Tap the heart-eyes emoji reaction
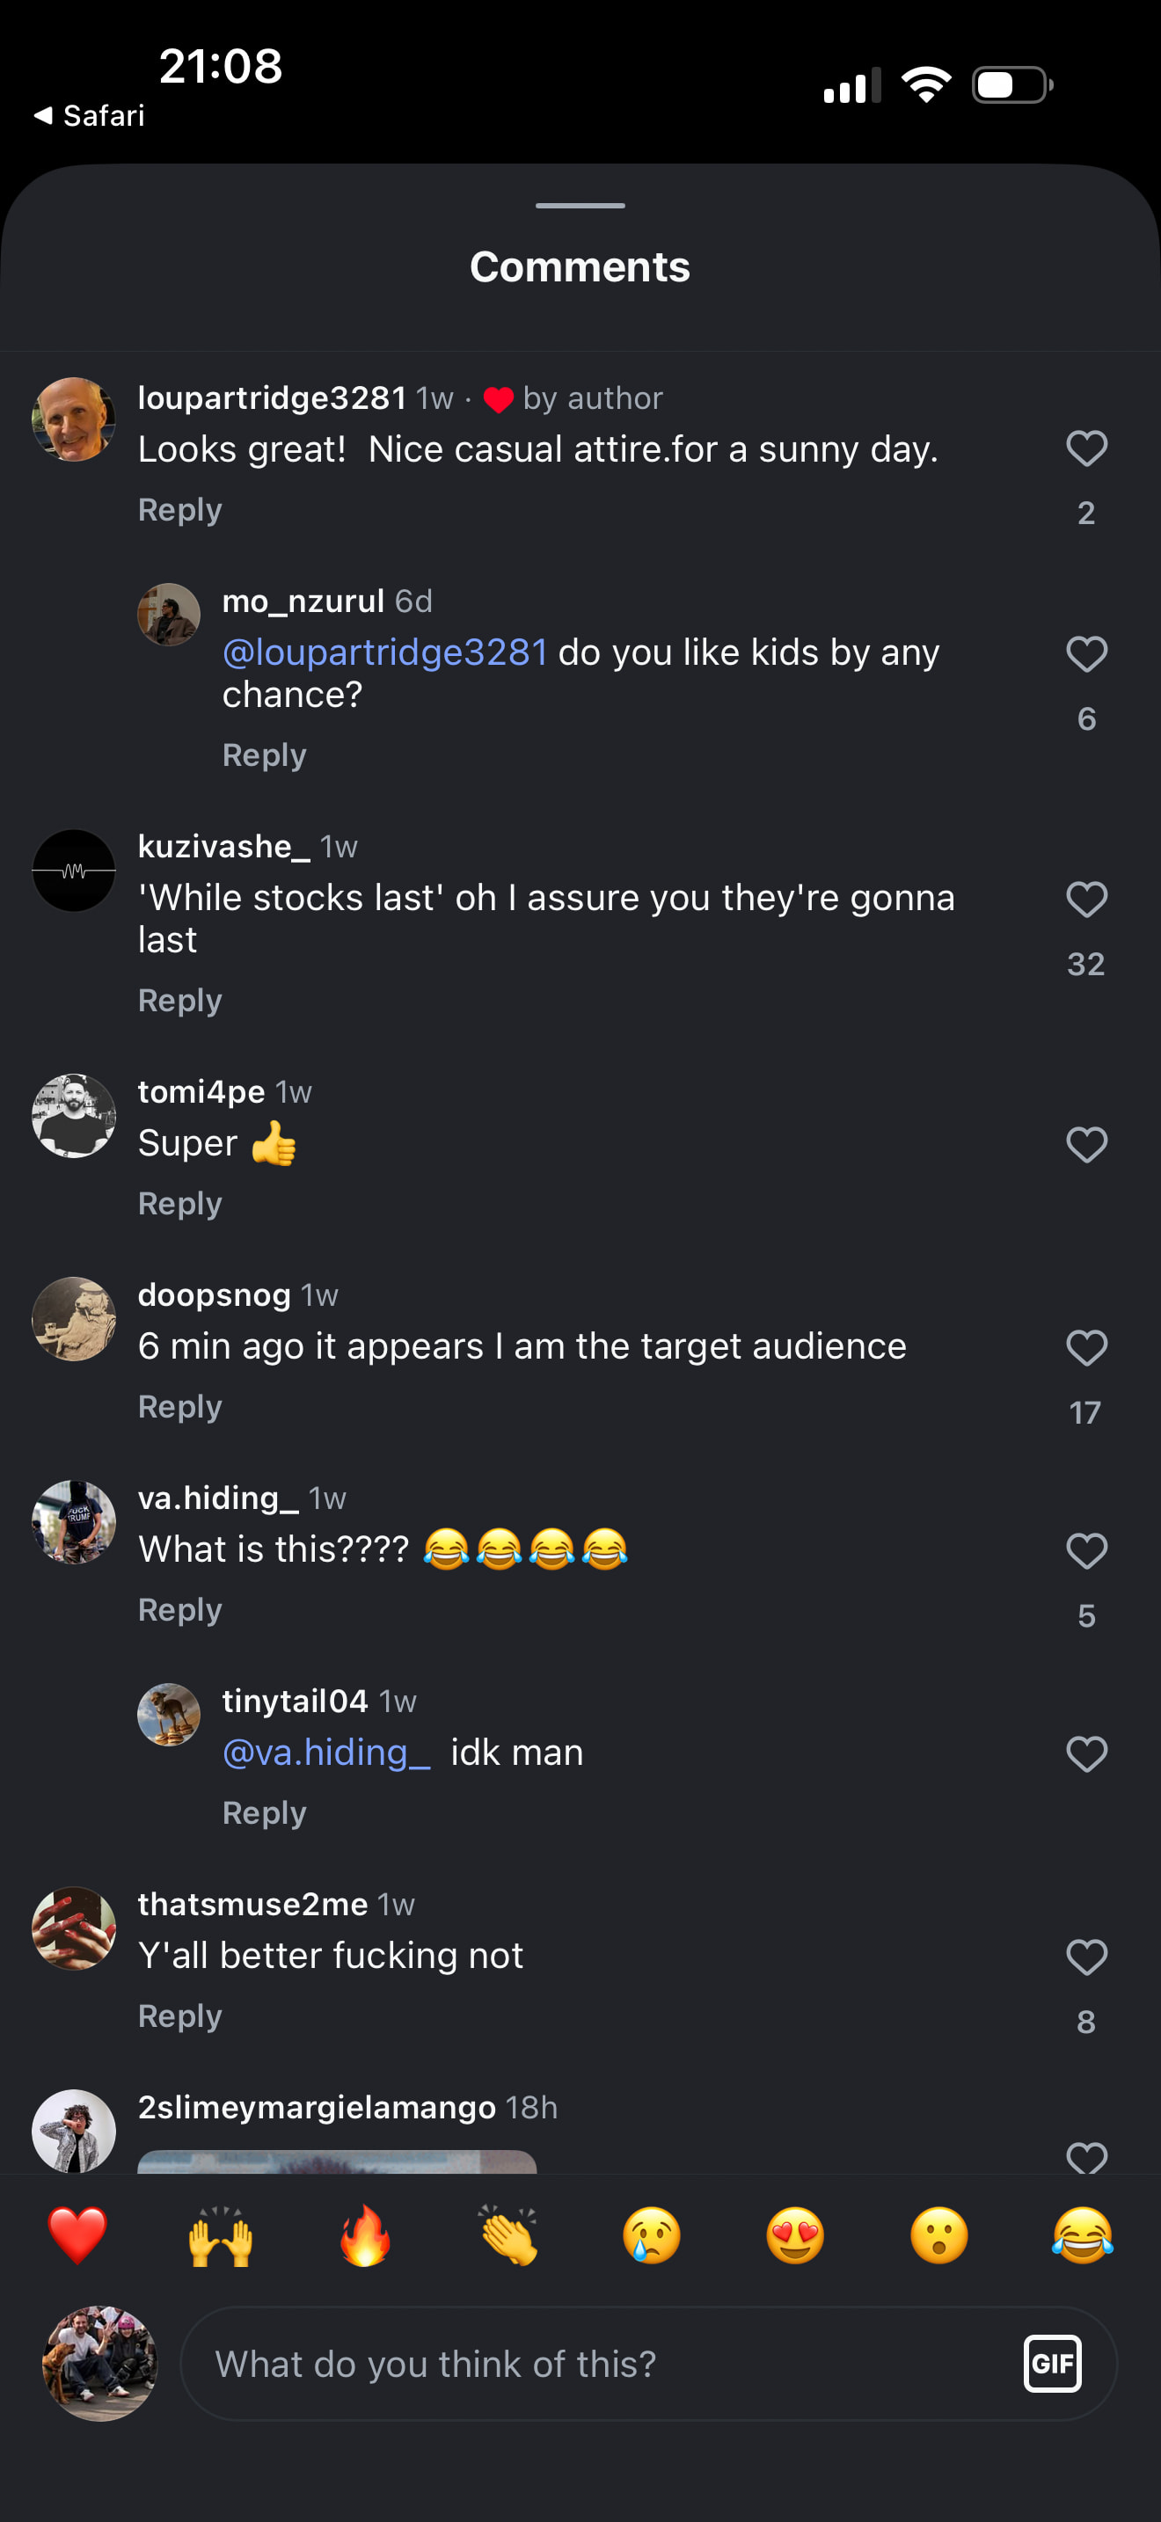Viewport: 1161px width, 2522px height. pos(795,2236)
